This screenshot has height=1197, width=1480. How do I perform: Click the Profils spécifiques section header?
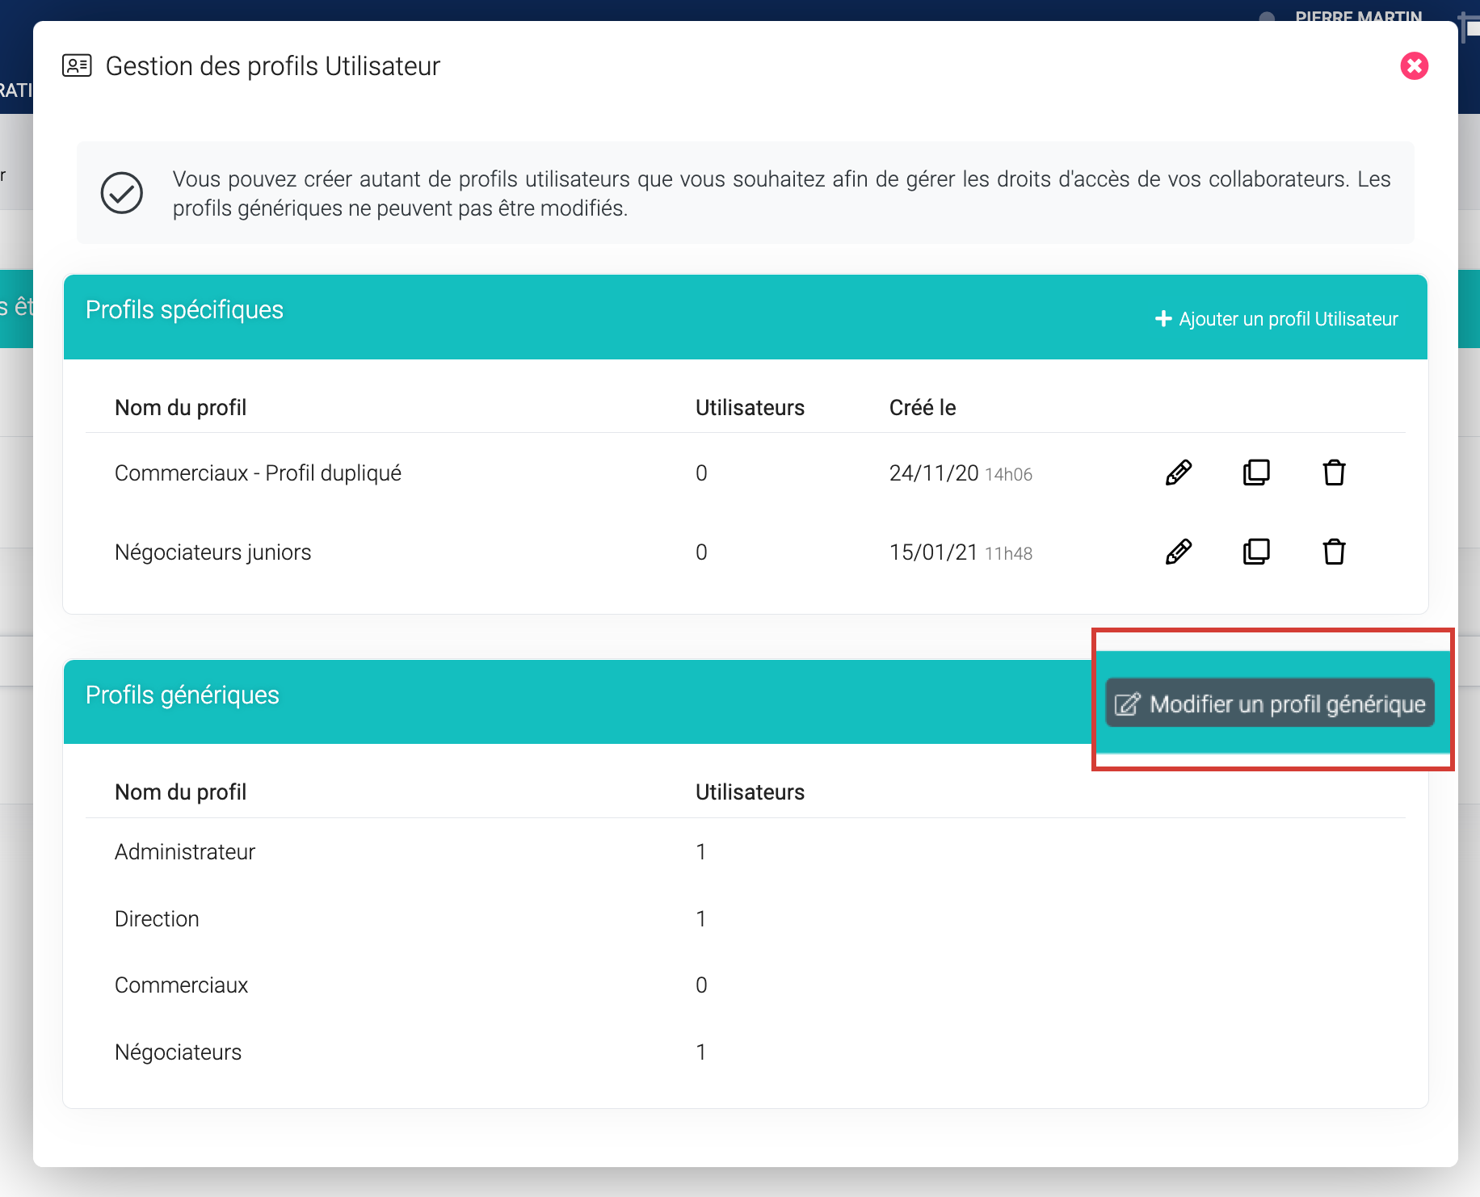tap(184, 310)
